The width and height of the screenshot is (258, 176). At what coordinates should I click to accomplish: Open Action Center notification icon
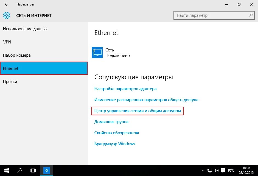click(223, 170)
